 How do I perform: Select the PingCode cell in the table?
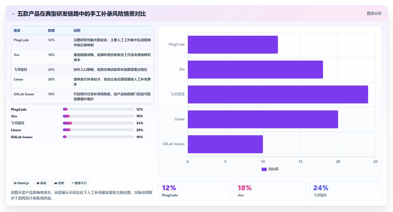point(21,40)
